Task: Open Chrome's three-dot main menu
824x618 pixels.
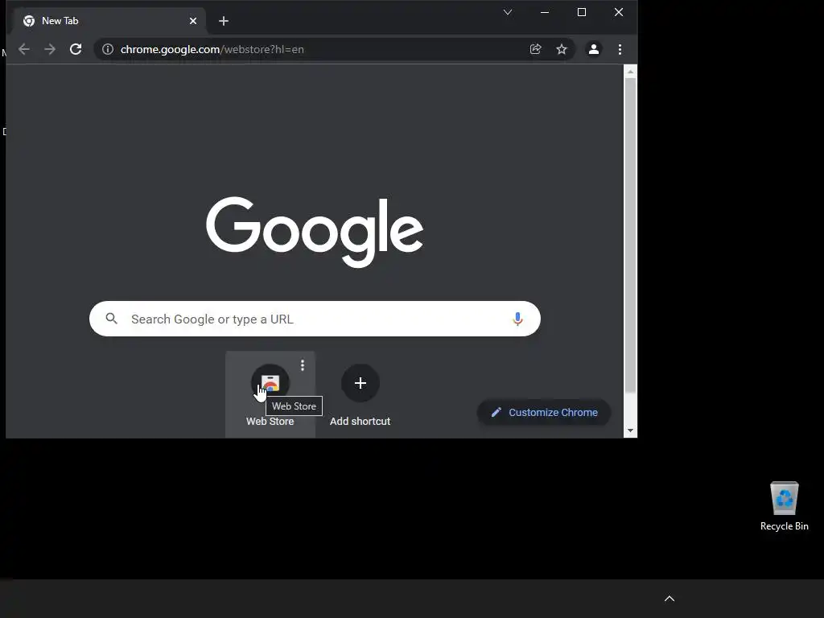Action: coord(620,49)
